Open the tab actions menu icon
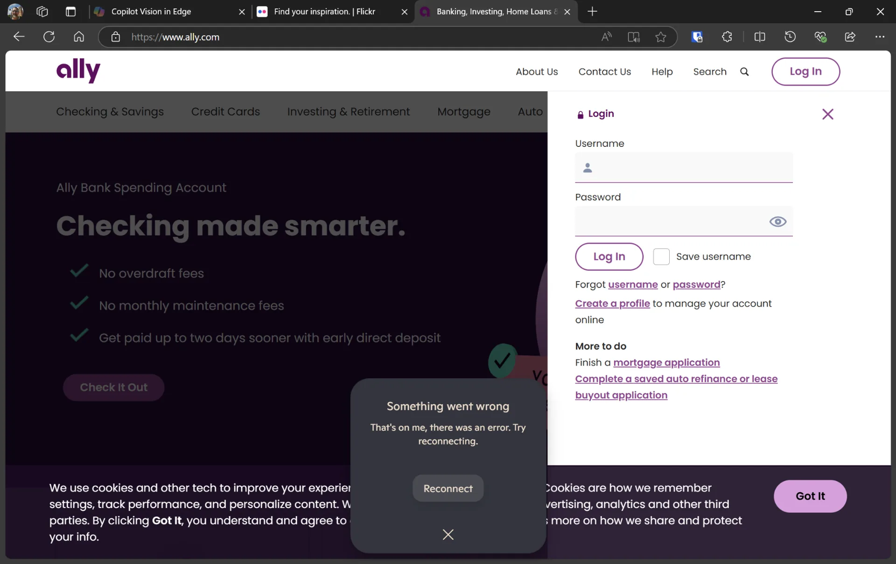 (70, 12)
